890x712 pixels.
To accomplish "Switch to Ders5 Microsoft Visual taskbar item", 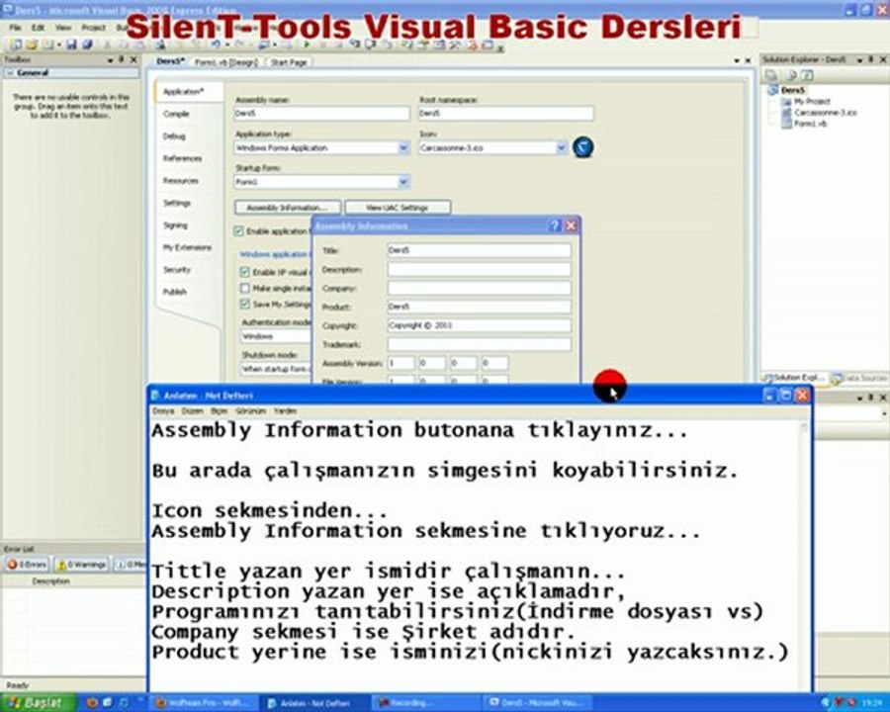I will coord(539,703).
